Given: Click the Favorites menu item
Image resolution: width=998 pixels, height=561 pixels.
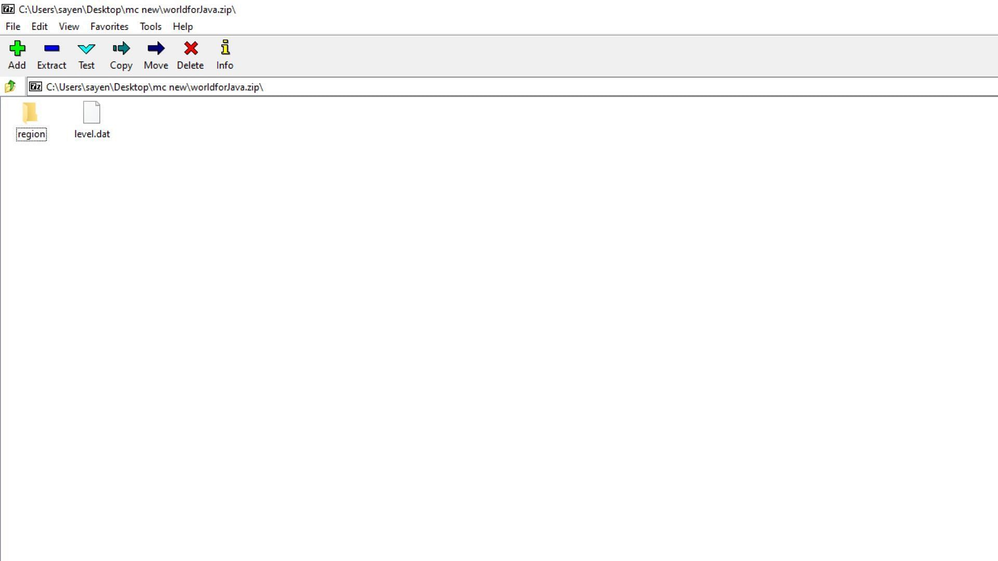Looking at the screenshot, I should [109, 26].
